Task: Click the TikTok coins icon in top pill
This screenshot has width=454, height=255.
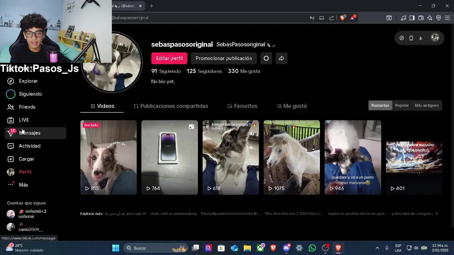Action: click(x=402, y=38)
